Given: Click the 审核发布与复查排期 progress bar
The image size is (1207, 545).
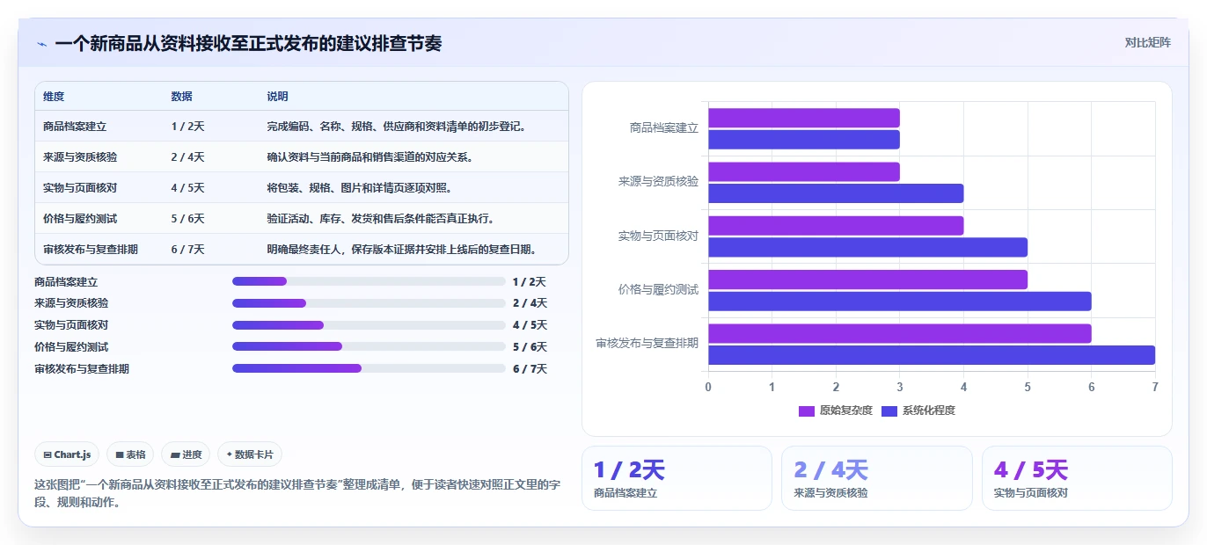Looking at the screenshot, I should point(369,368).
